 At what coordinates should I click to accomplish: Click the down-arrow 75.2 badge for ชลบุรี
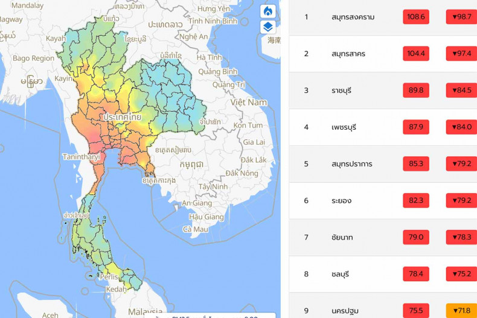[x=462, y=274]
